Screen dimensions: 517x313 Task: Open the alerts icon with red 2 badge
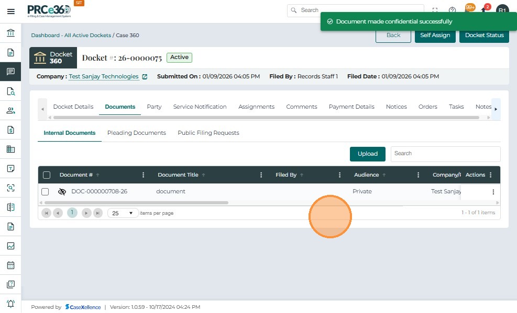[x=485, y=9]
